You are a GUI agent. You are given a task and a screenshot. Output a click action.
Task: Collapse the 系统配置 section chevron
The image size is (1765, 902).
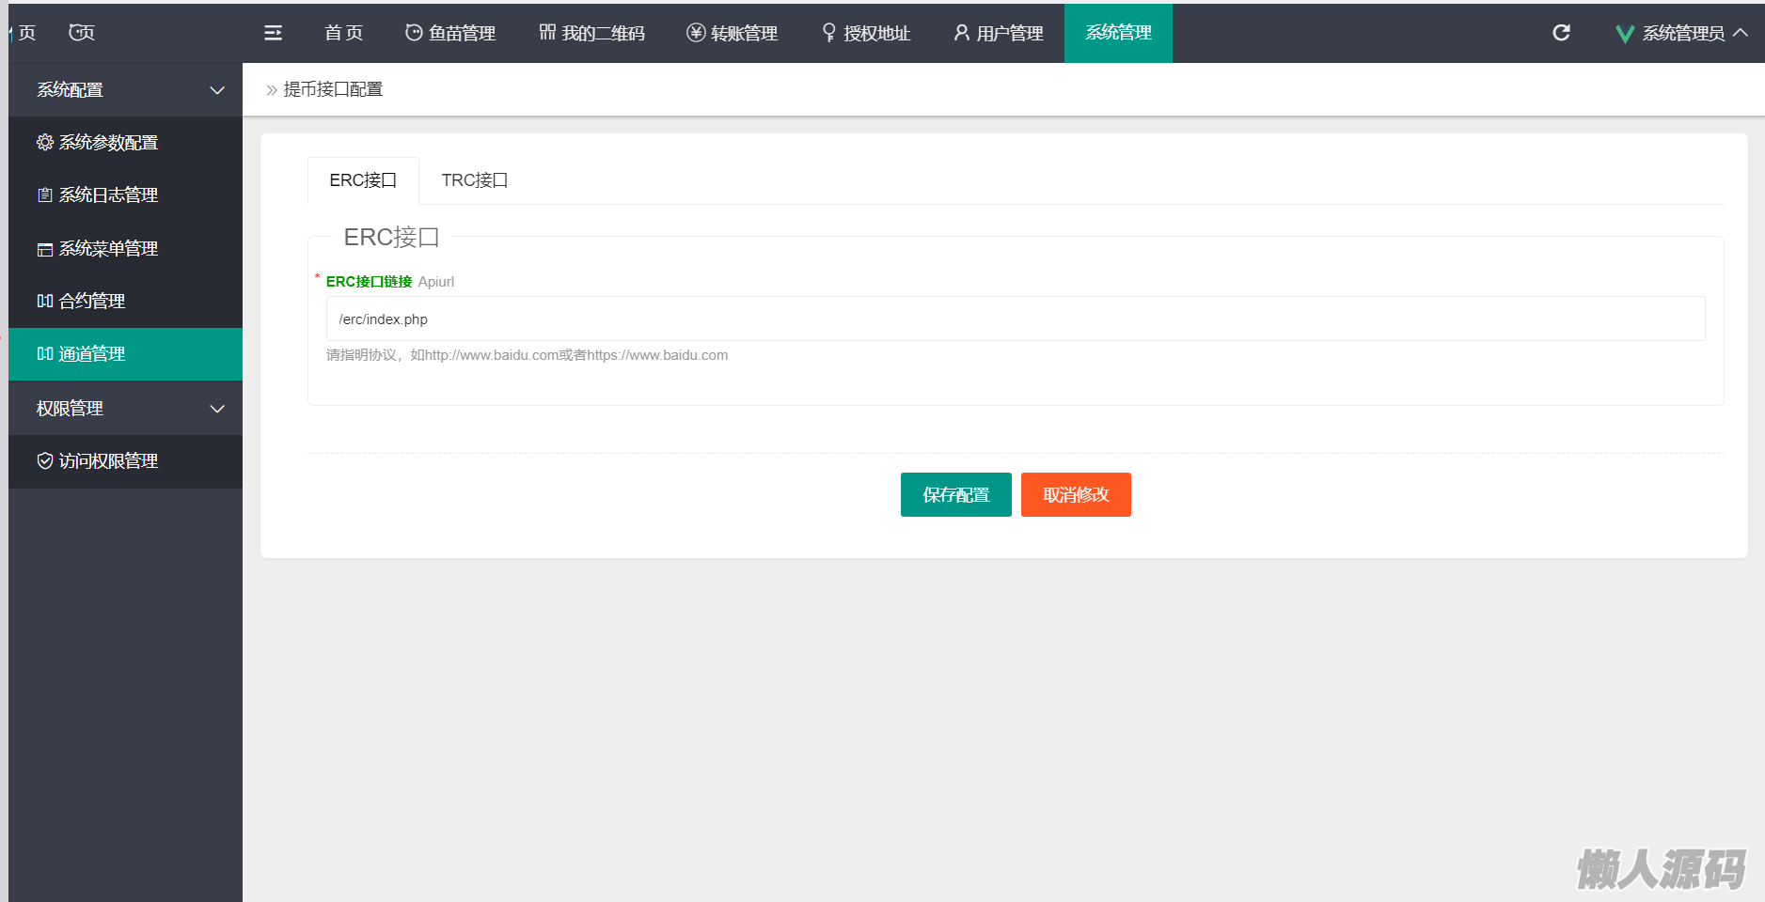point(217,90)
